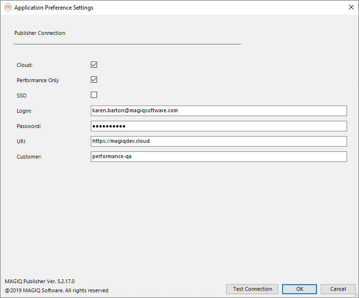The width and height of the screenshot is (359, 298).
Task: Click the Password: label
Action: coord(29,126)
